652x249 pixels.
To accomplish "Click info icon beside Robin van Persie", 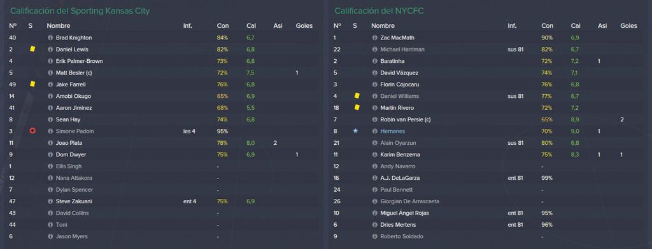I will tap(374, 119).
